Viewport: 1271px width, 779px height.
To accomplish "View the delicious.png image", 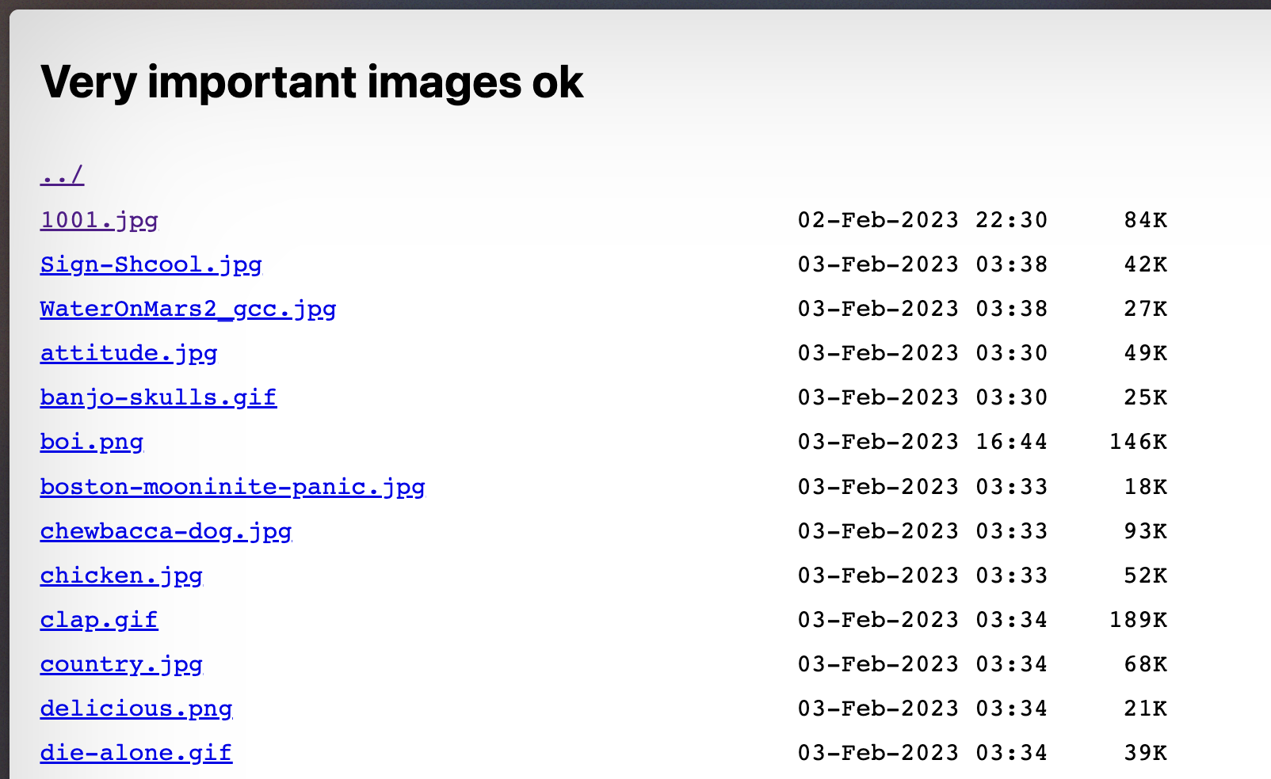I will (135, 708).
